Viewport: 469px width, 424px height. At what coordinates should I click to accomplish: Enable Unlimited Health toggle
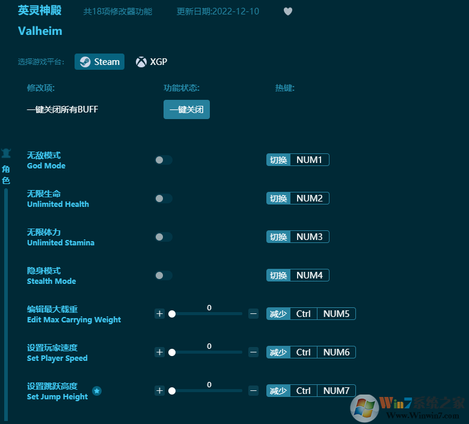coord(164,198)
